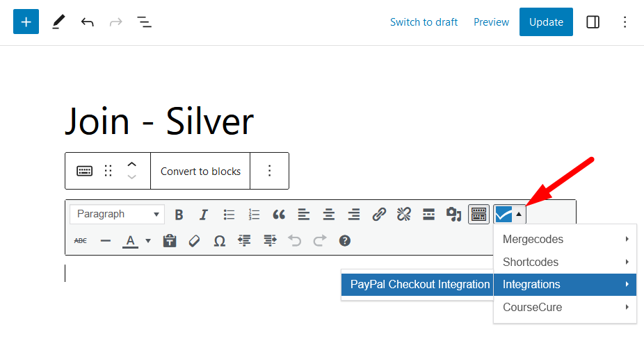
Task: Click the Join - Silver title
Action: pos(159,121)
